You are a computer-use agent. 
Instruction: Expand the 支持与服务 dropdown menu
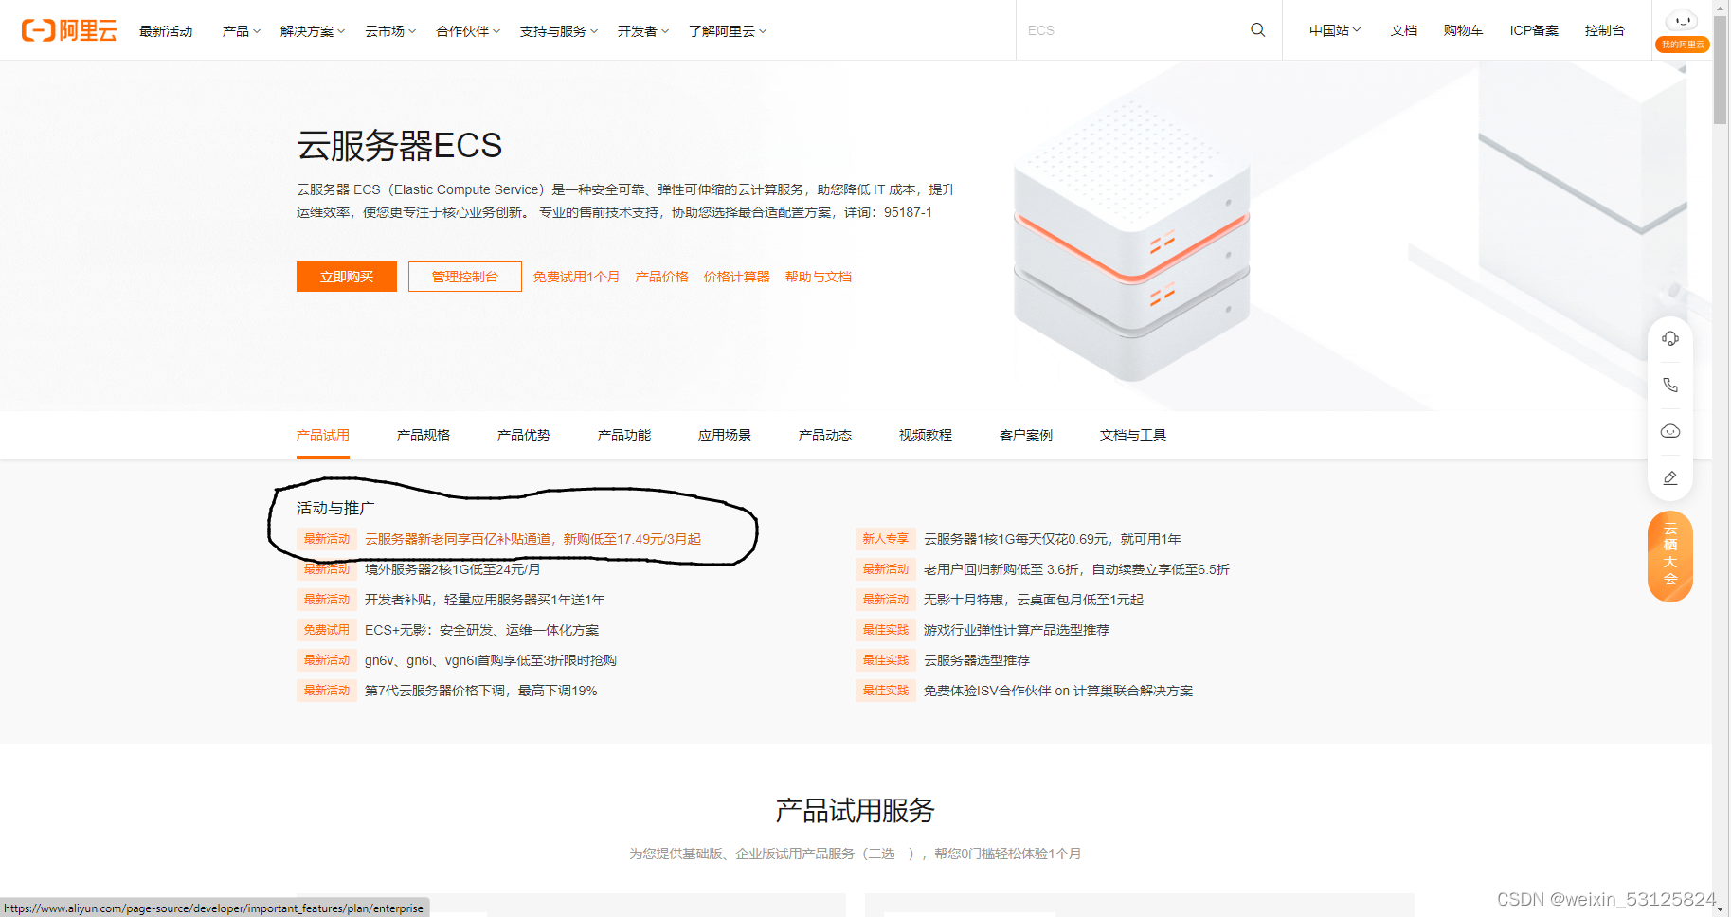[x=559, y=31]
